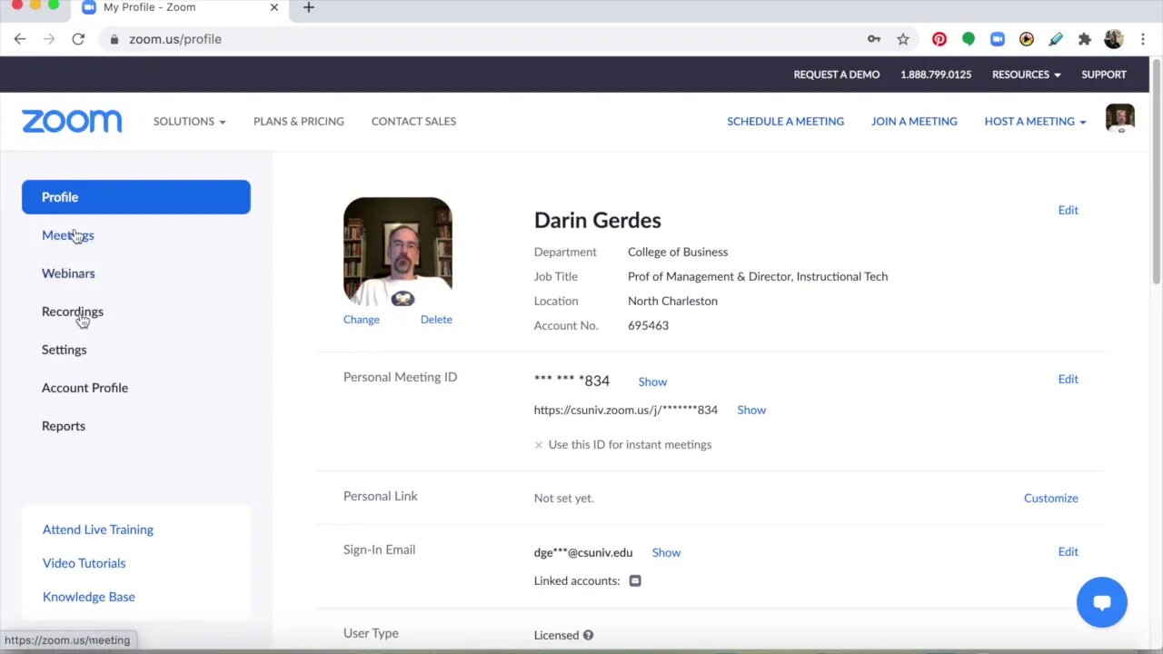Click the yellow play-button extension icon
The image size is (1163, 654).
coord(1027,39)
